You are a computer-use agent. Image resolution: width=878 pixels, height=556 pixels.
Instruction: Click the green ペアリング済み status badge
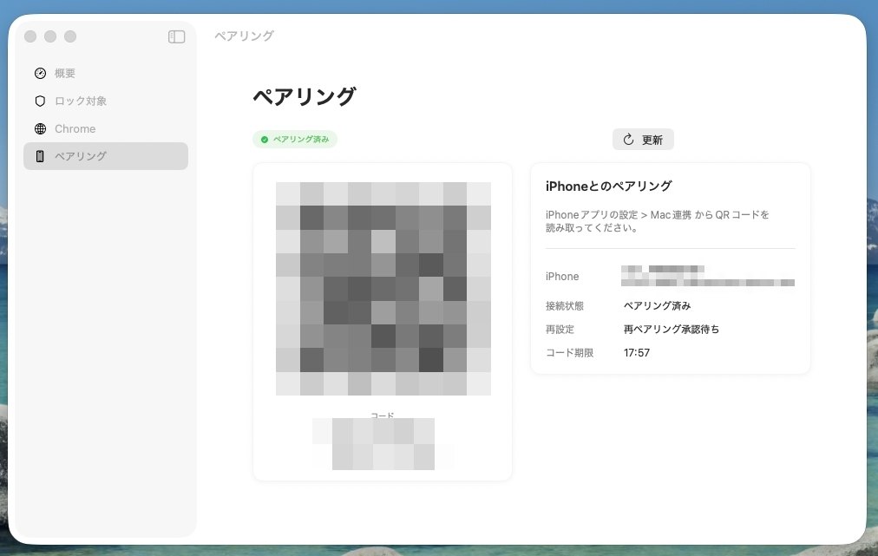(x=295, y=140)
